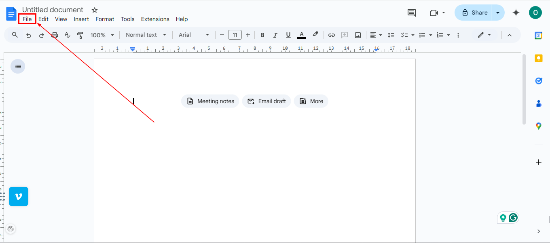Insert a link
This screenshot has height=243, width=550.
[x=332, y=35]
